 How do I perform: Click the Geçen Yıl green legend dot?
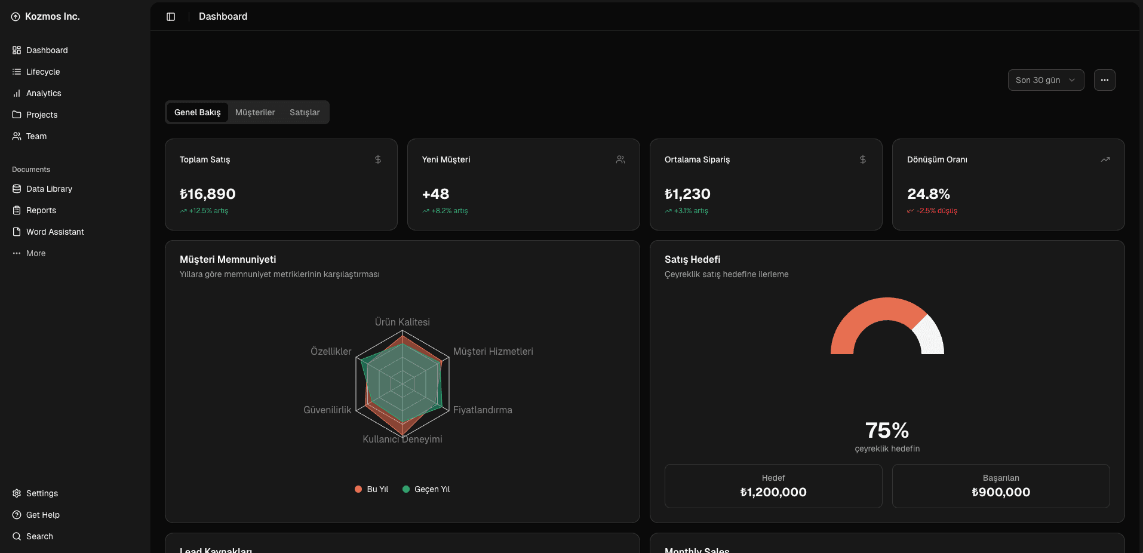(406, 489)
